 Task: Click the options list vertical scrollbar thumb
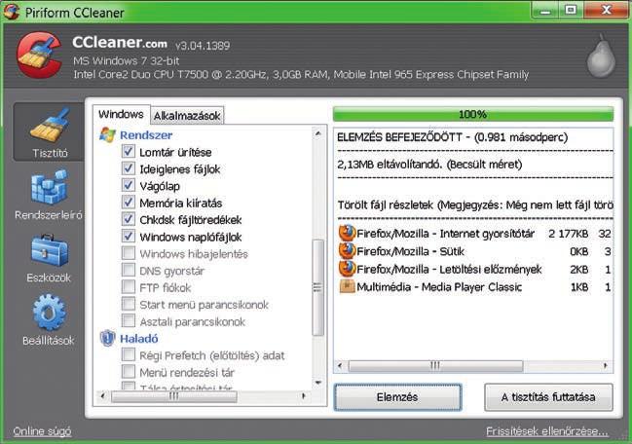(x=318, y=287)
